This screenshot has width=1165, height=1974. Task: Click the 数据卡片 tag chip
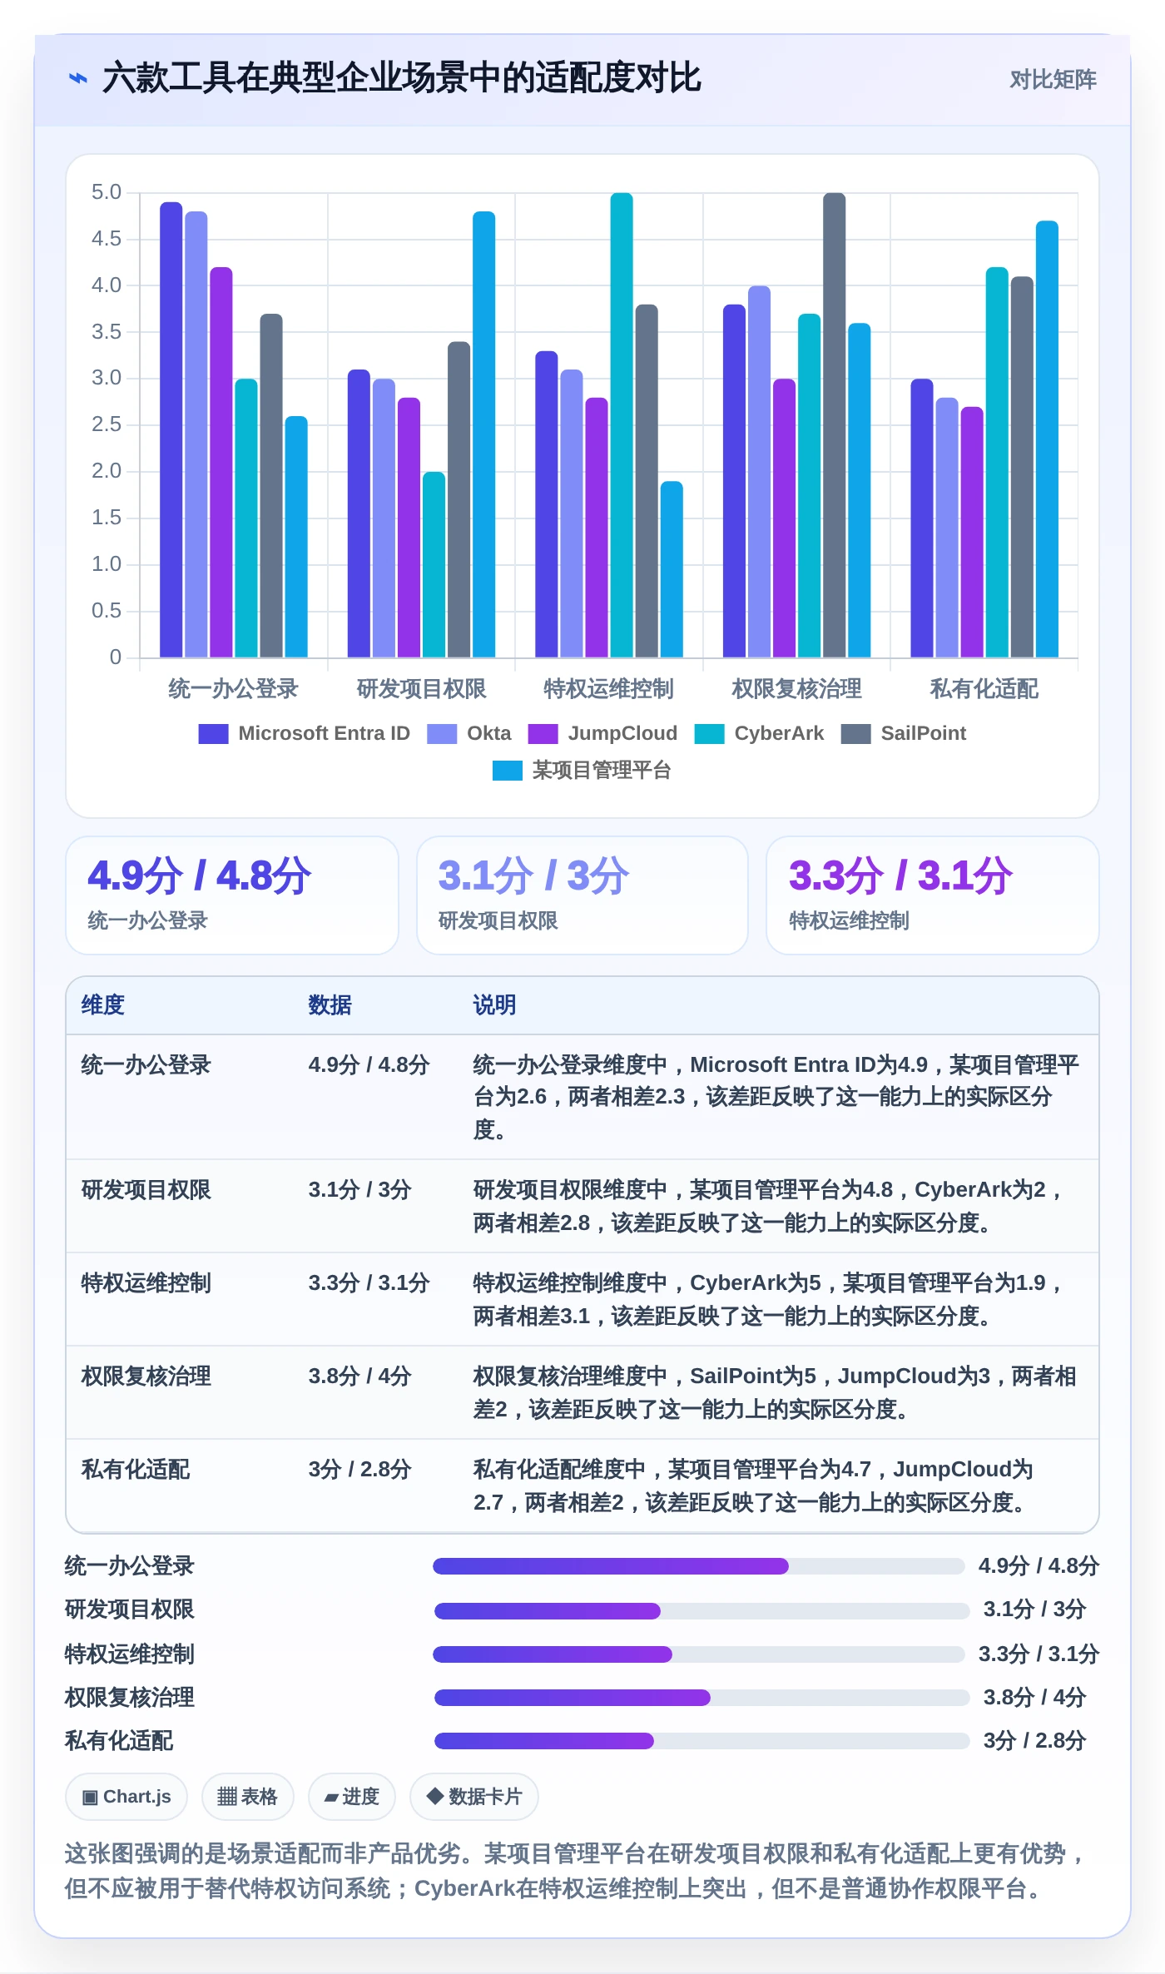click(473, 1797)
